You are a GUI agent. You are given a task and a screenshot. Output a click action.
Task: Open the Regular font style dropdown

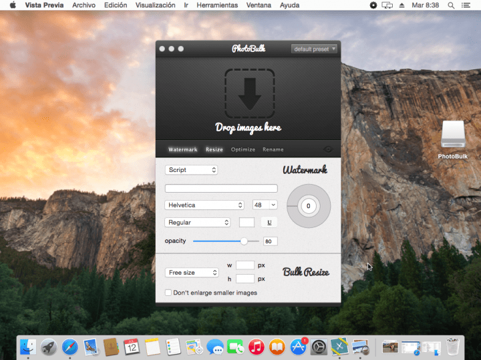197,223
